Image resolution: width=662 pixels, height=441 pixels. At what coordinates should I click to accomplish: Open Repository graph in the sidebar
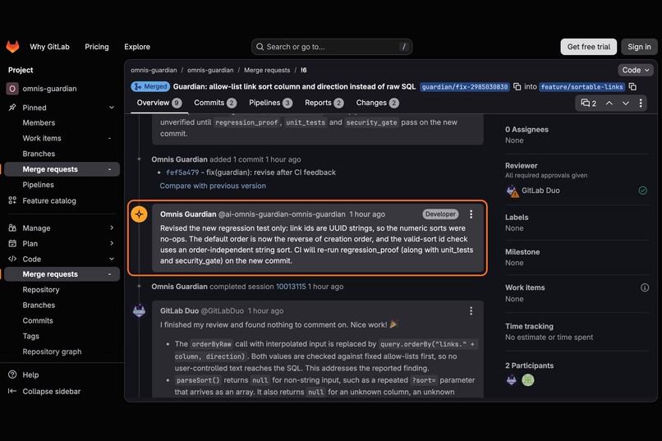tap(52, 351)
